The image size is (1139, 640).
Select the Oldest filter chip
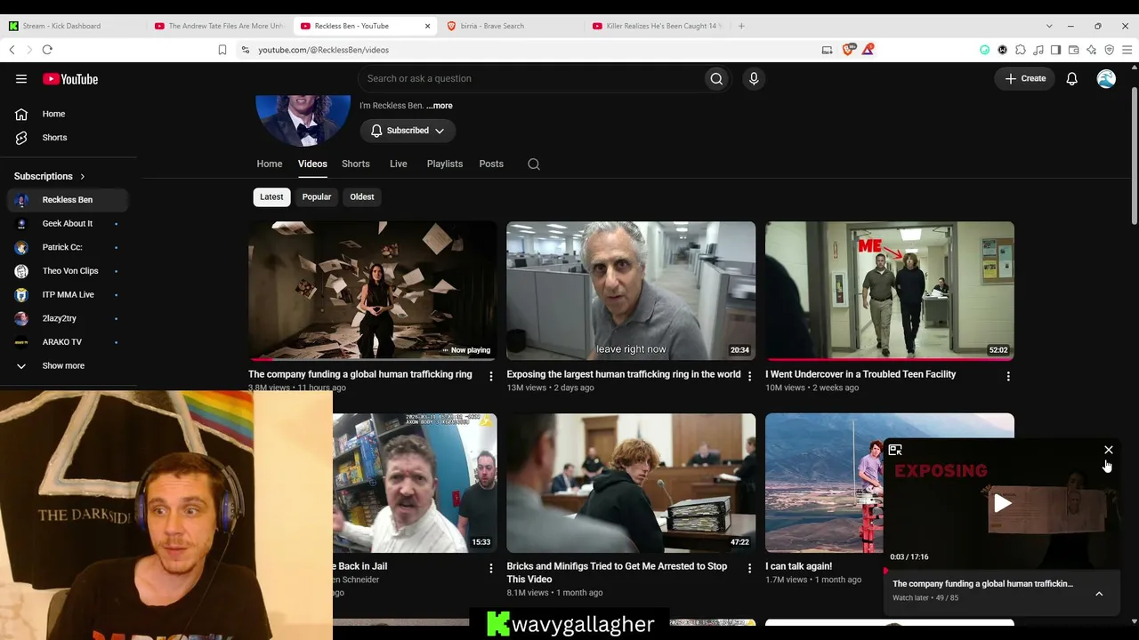pos(362,196)
